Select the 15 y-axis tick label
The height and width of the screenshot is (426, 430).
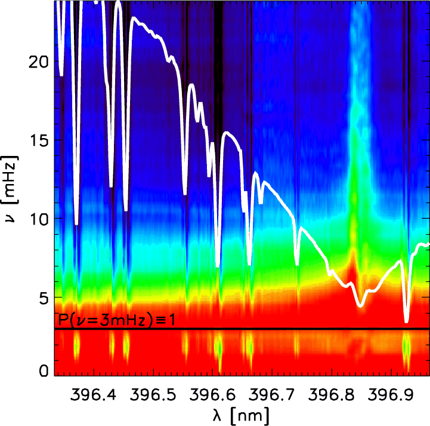[x=39, y=140]
